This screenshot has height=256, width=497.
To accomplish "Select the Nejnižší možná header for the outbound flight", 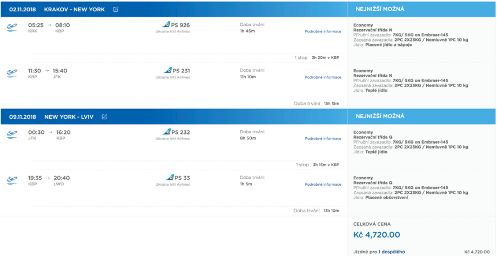I will click(379, 10).
